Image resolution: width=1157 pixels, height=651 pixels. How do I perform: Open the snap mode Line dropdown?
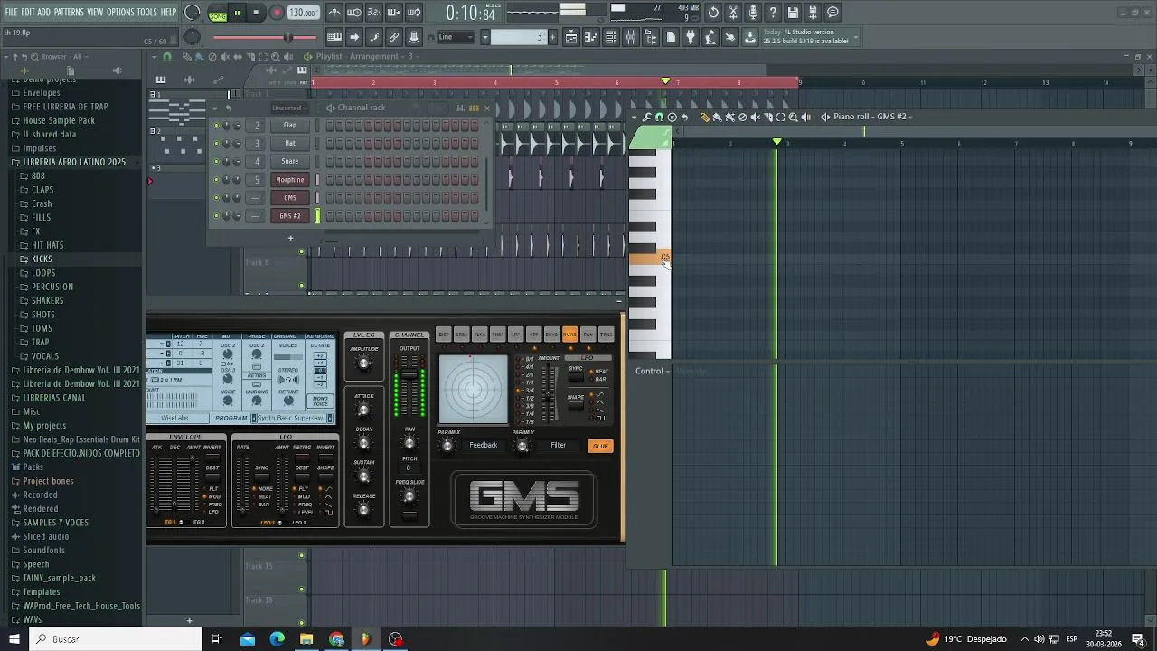click(456, 37)
